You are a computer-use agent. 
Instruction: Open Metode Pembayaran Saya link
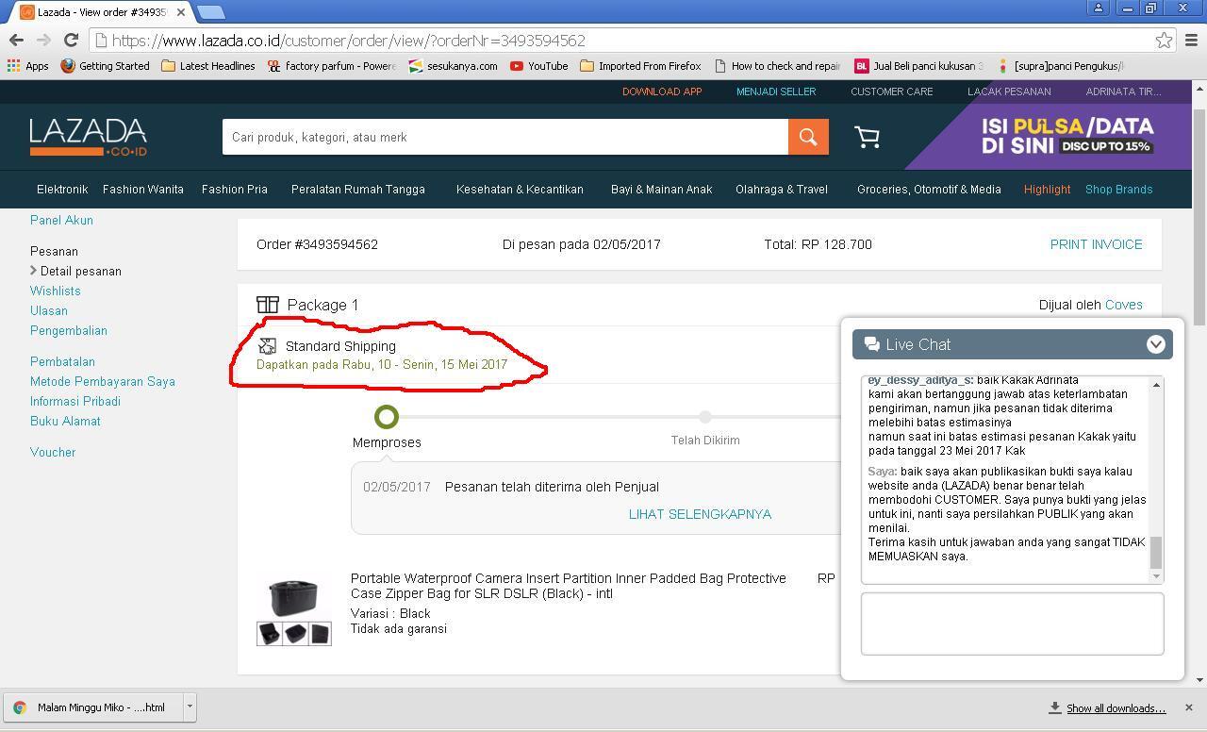click(x=103, y=381)
